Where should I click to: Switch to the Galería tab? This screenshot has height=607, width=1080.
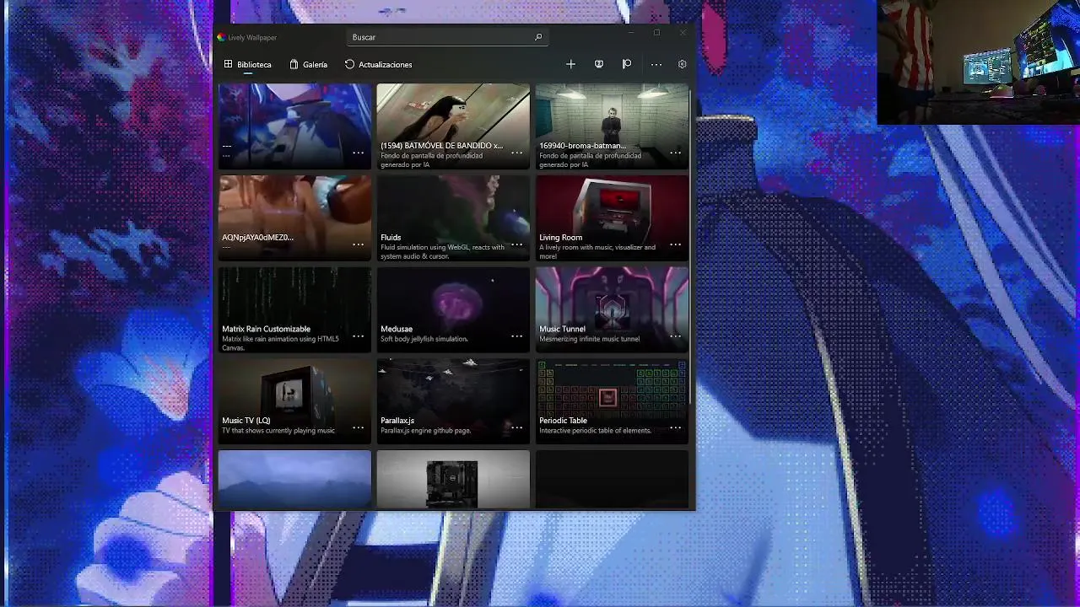click(308, 64)
